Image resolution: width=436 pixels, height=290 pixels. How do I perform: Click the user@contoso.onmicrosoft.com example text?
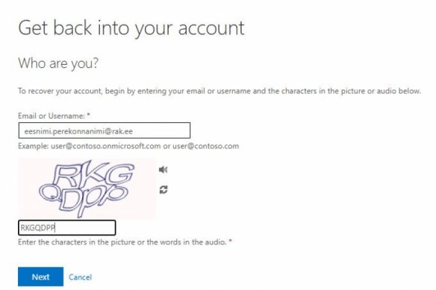tap(106, 146)
